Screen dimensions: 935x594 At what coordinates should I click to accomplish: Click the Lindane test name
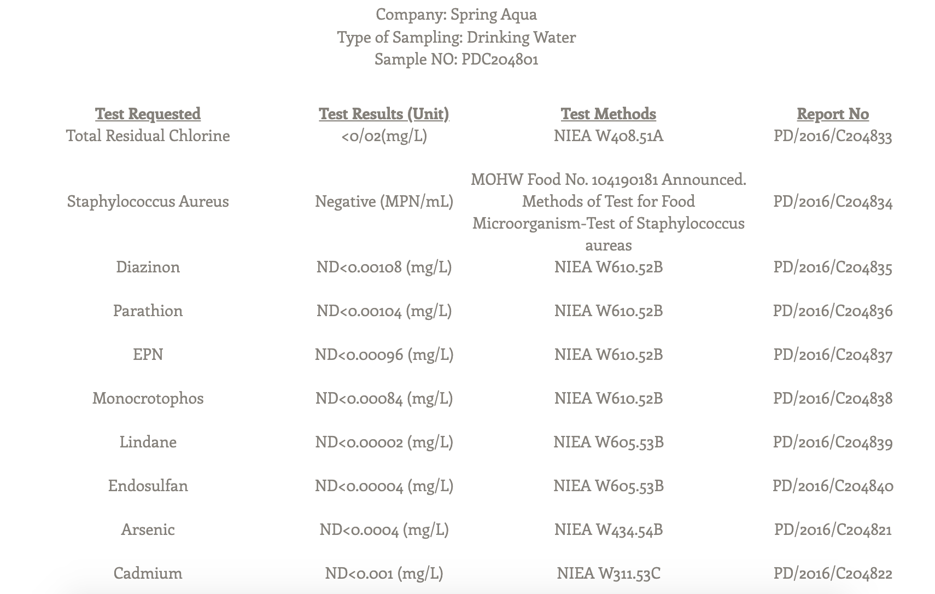[x=148, y=442]
